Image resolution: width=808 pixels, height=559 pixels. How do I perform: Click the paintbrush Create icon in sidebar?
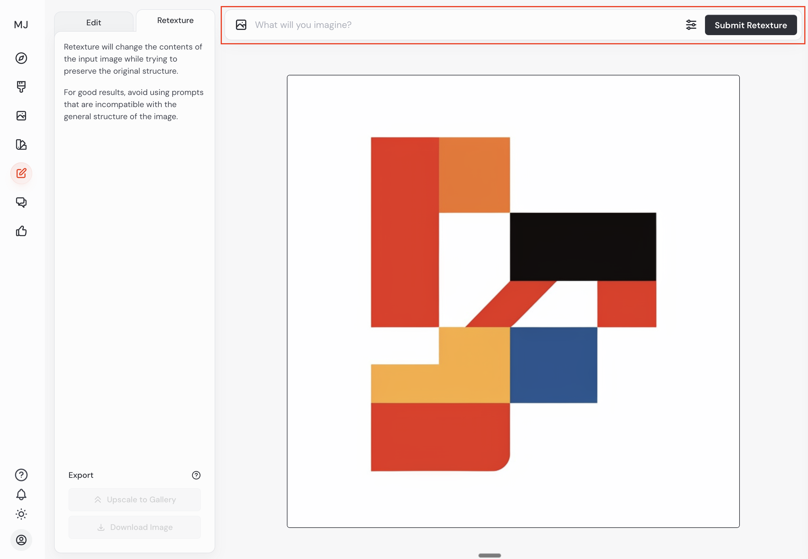pos(21,87)
